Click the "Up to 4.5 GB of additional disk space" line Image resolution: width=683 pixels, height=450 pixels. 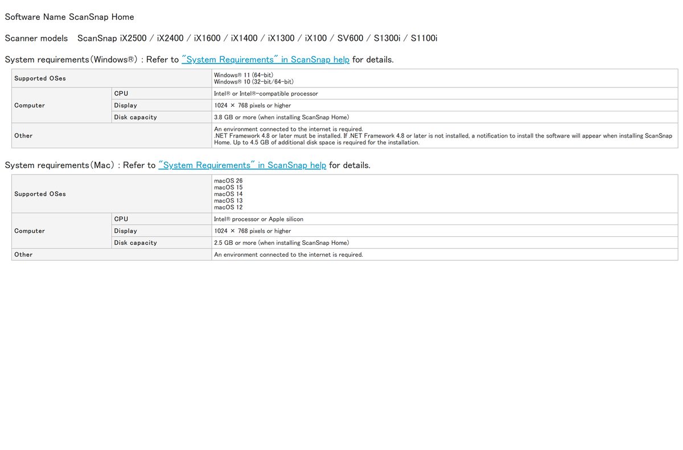click(326, 143)
